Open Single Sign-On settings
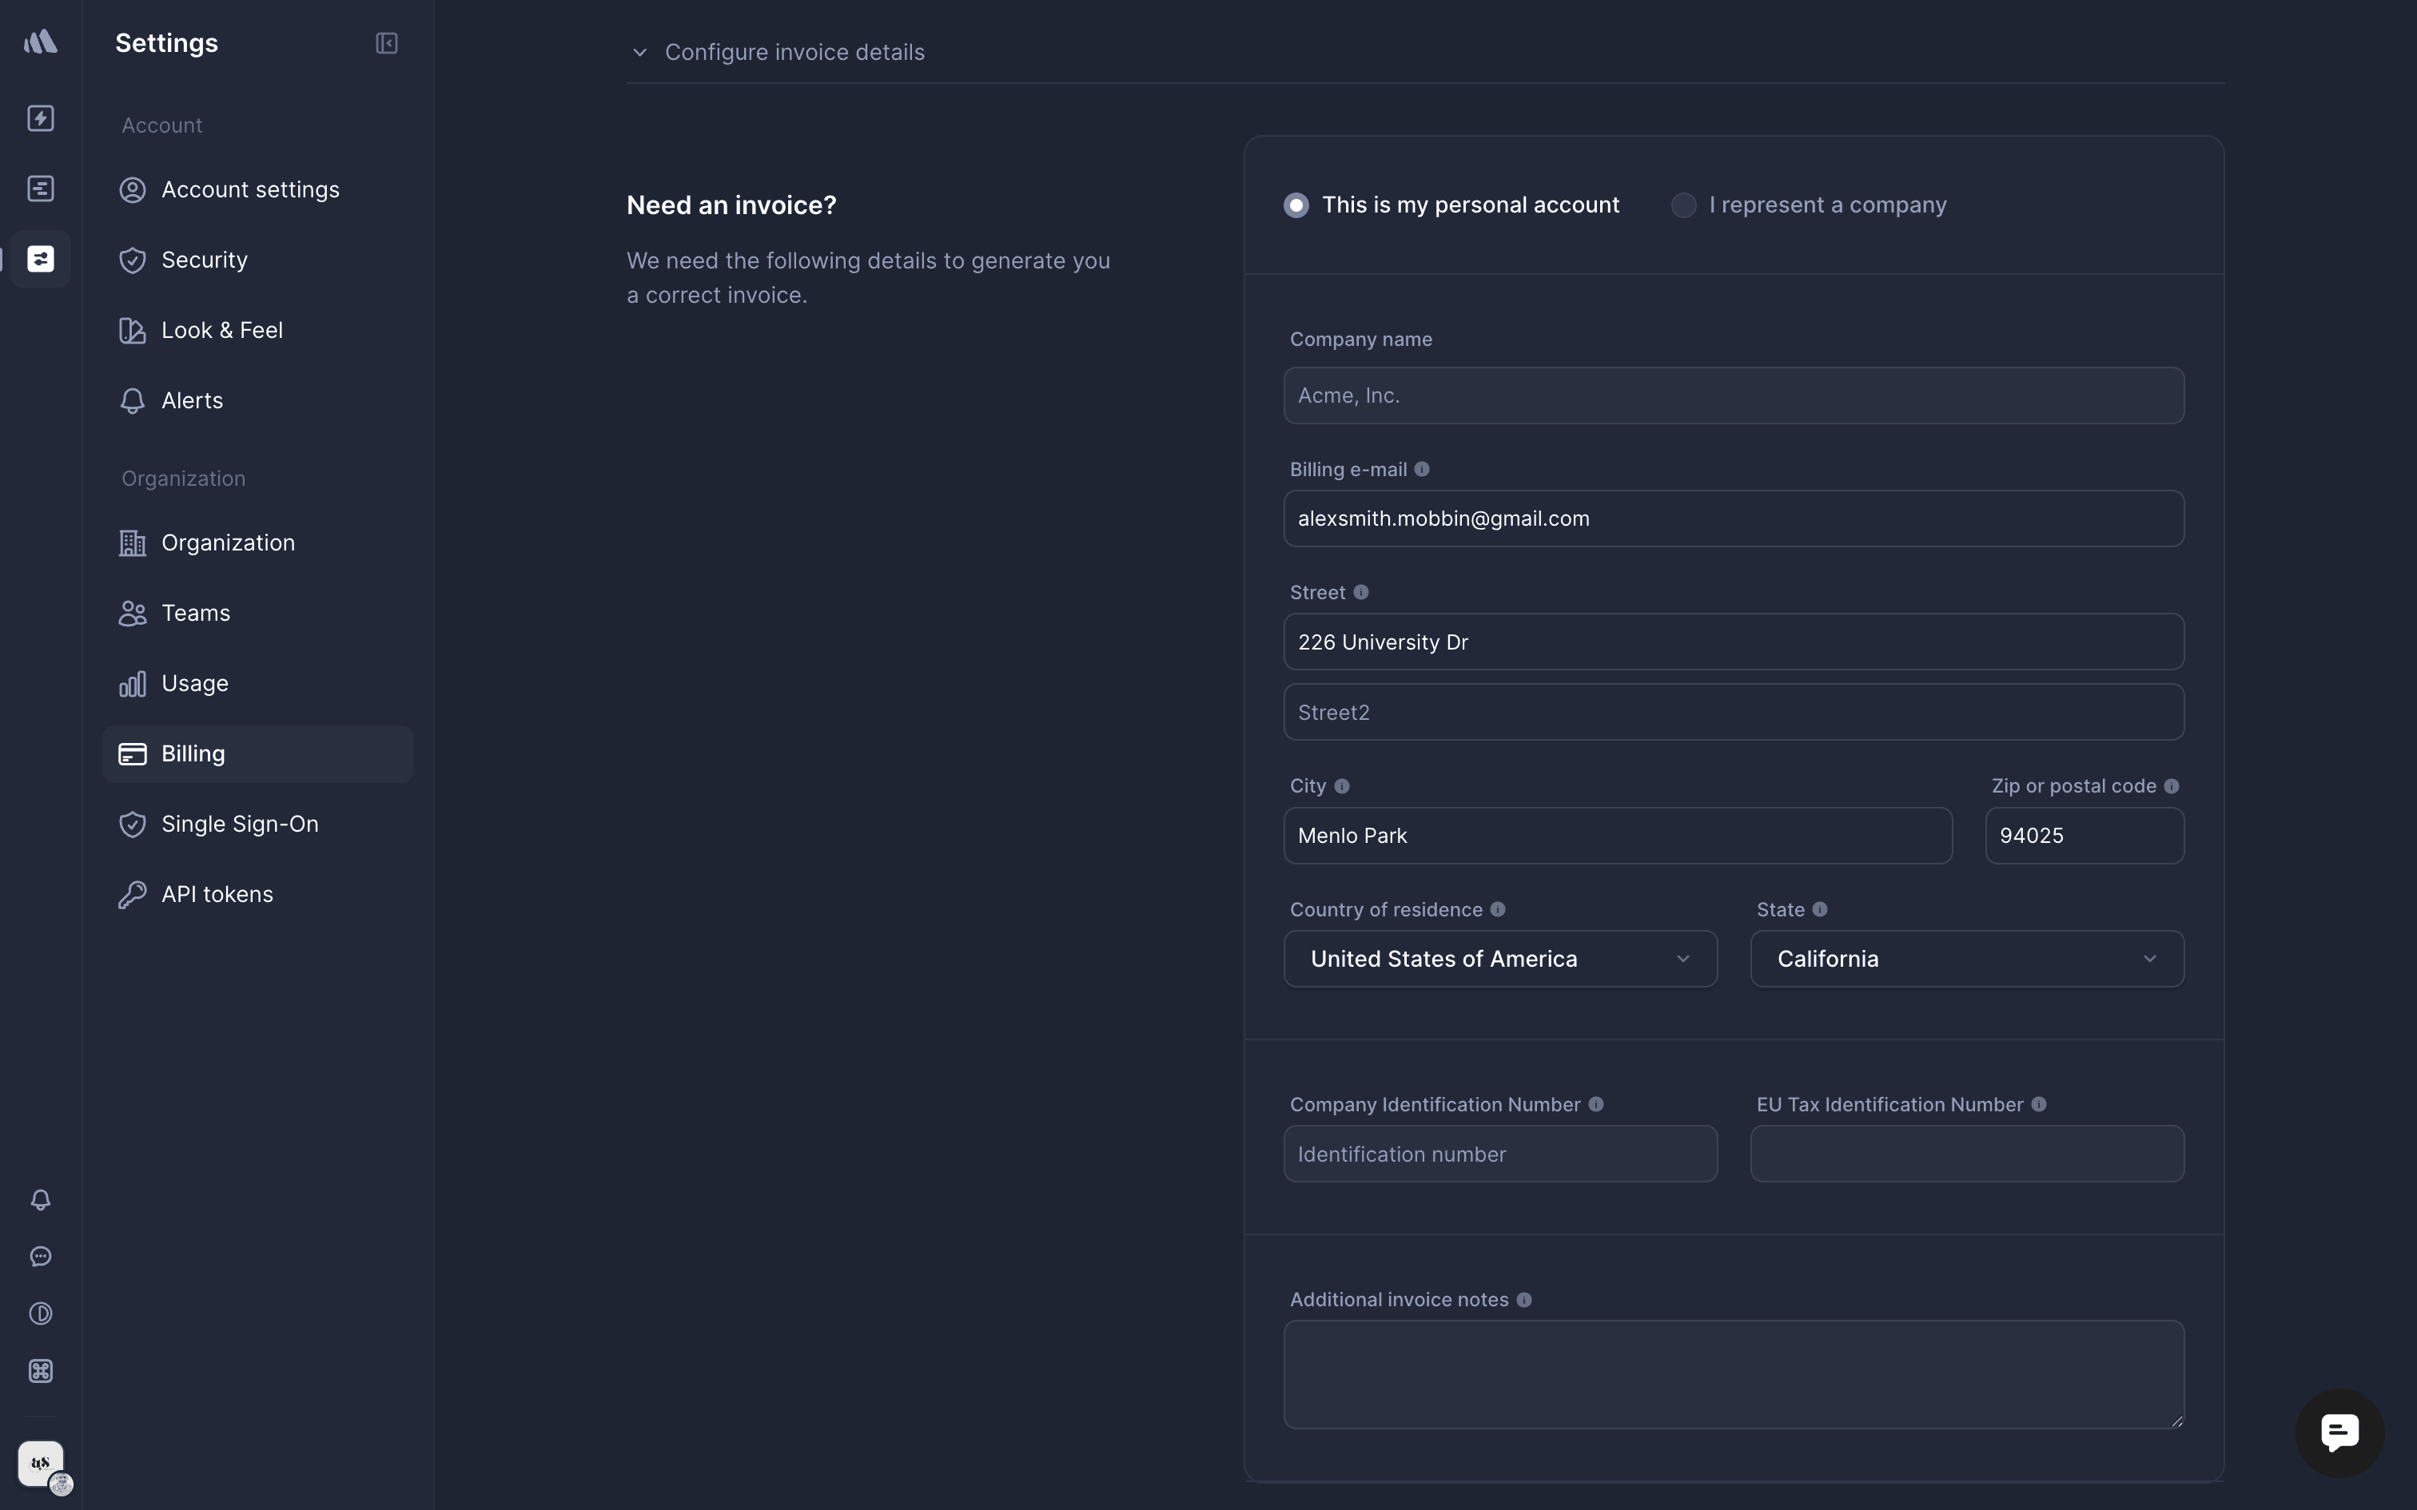2417x1510 pixels. point(240,824)
